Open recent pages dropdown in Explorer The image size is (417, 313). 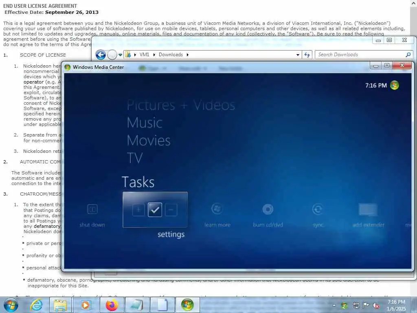click(120, 55)
